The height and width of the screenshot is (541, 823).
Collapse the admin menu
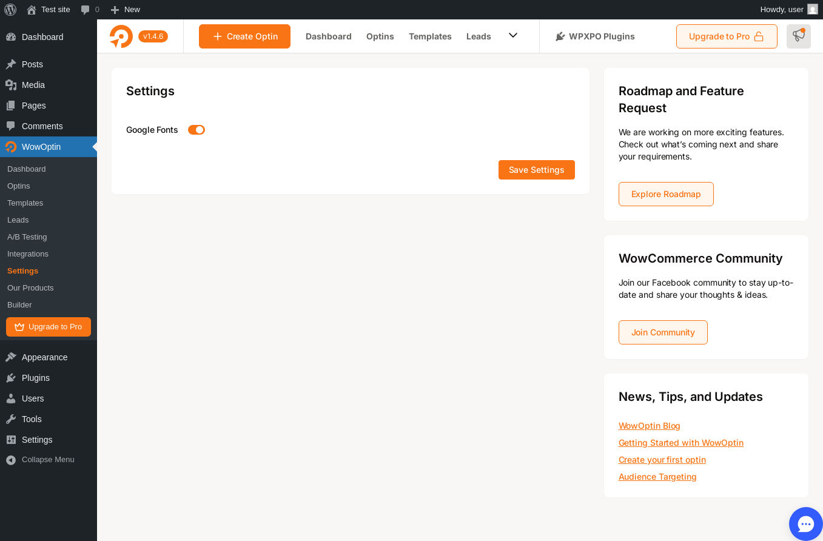click(x=49, y=460)
